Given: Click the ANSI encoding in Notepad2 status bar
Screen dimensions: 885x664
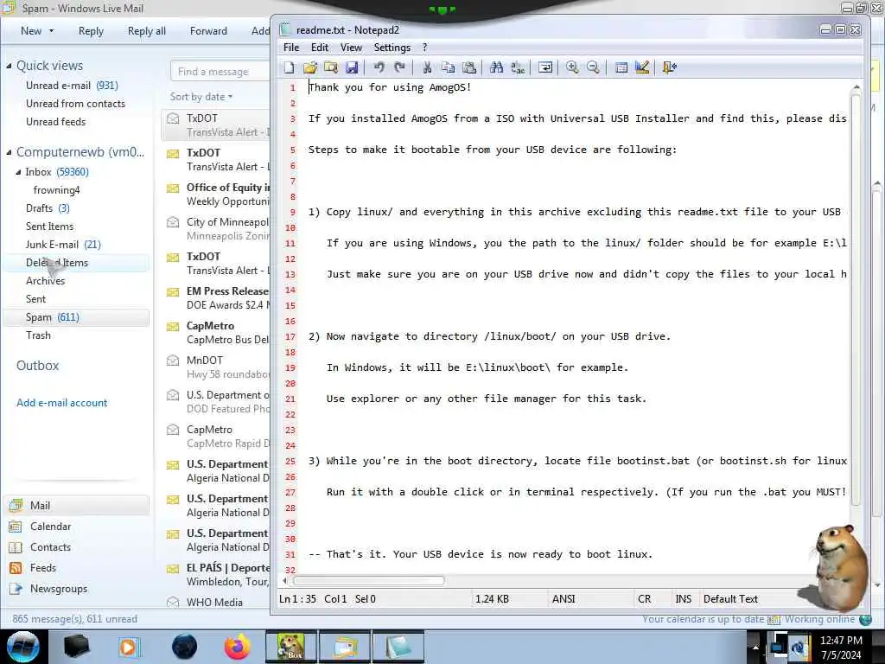Looking at the screenshot, I should tap(563, 599).
